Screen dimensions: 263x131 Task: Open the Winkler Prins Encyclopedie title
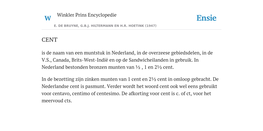point(87,15)
